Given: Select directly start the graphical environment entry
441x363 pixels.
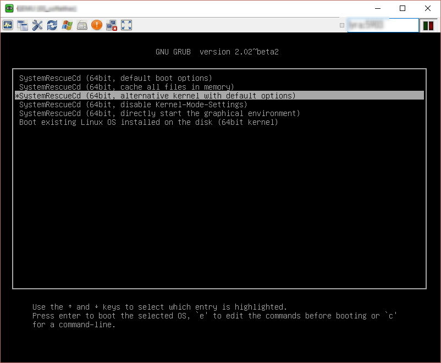Looking at the screenshot, I should pos(159,113).
